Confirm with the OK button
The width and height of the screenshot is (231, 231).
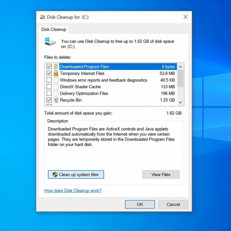(140, 204)
